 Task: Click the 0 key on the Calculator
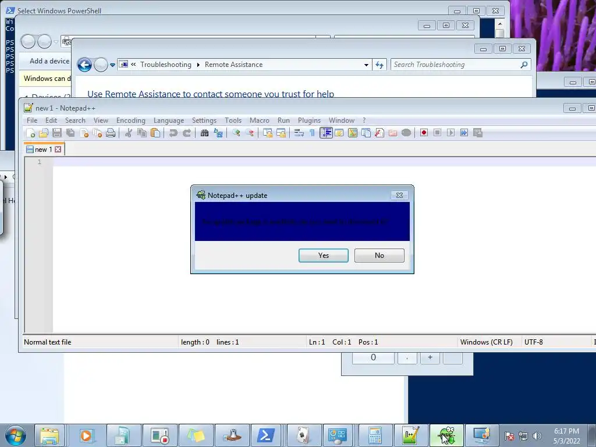point(373,357)
